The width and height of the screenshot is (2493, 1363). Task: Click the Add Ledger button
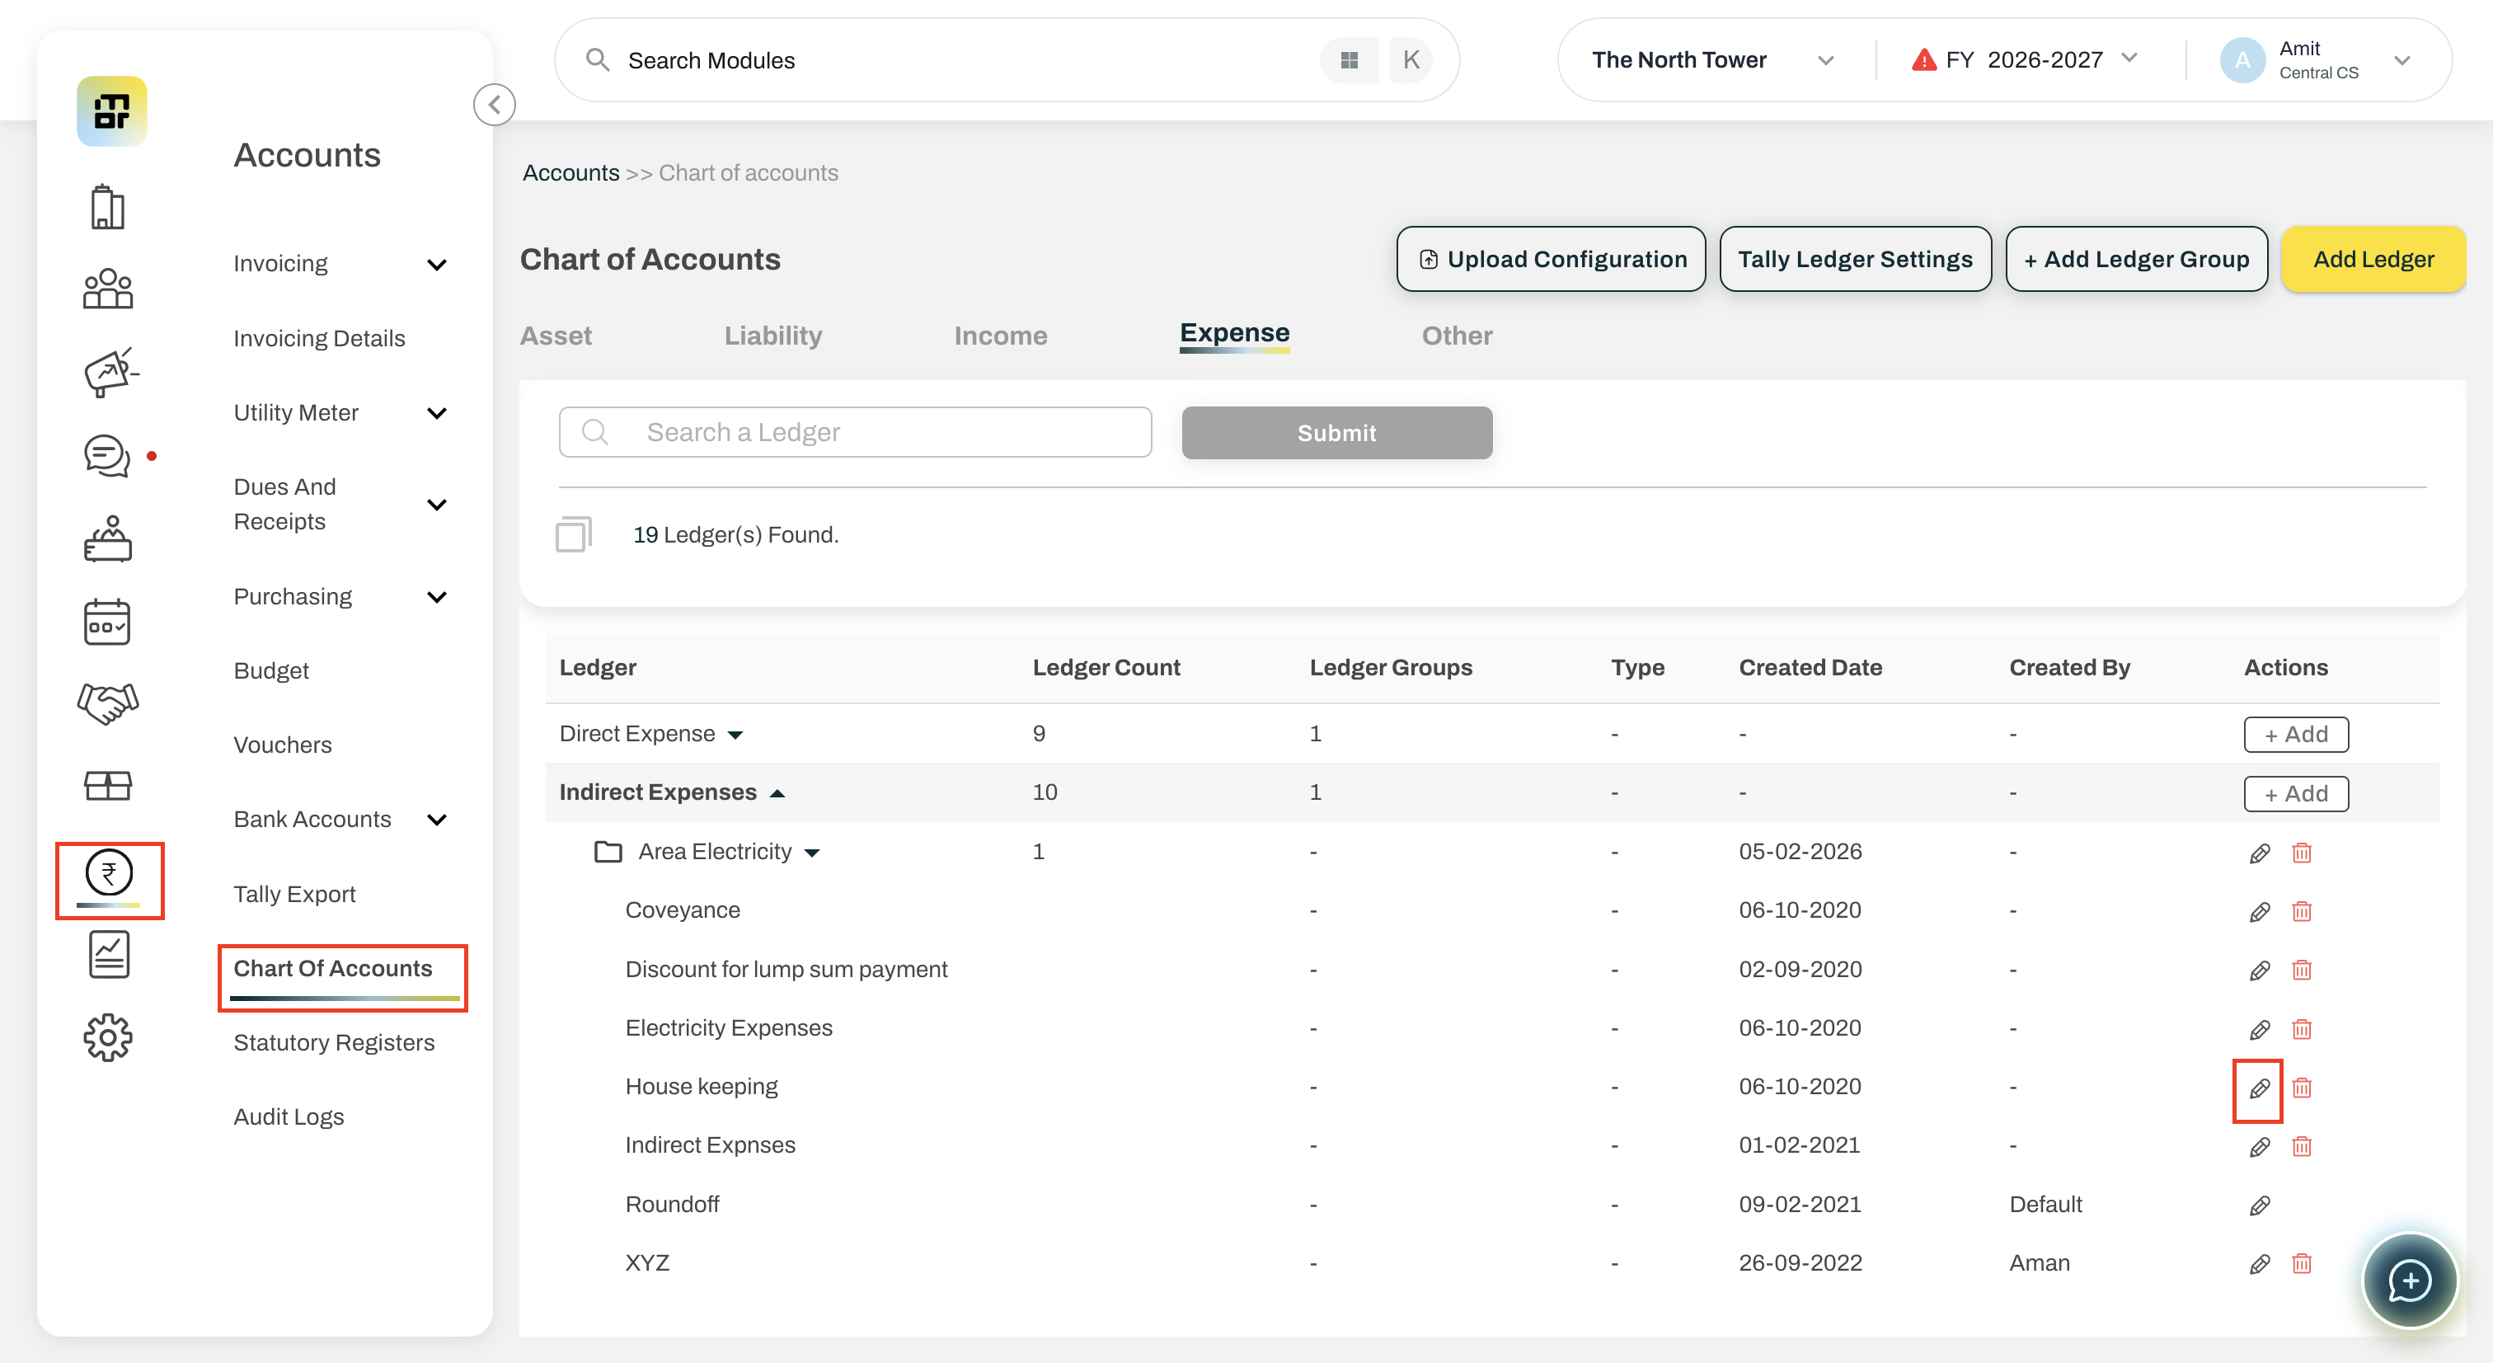click(2372, 260)
